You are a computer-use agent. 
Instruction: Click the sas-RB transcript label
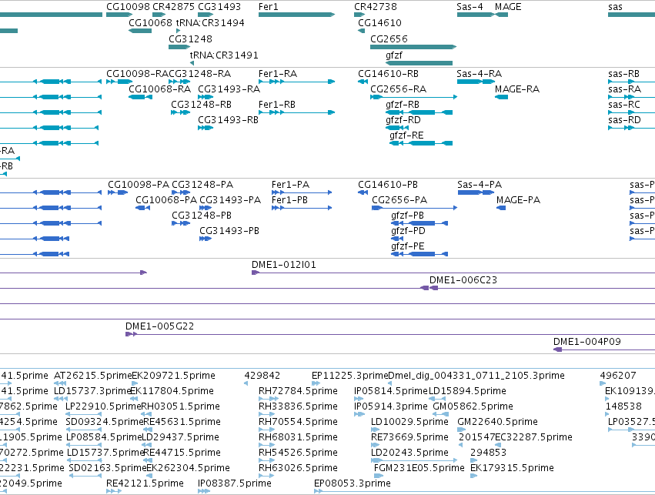point(623,74)
